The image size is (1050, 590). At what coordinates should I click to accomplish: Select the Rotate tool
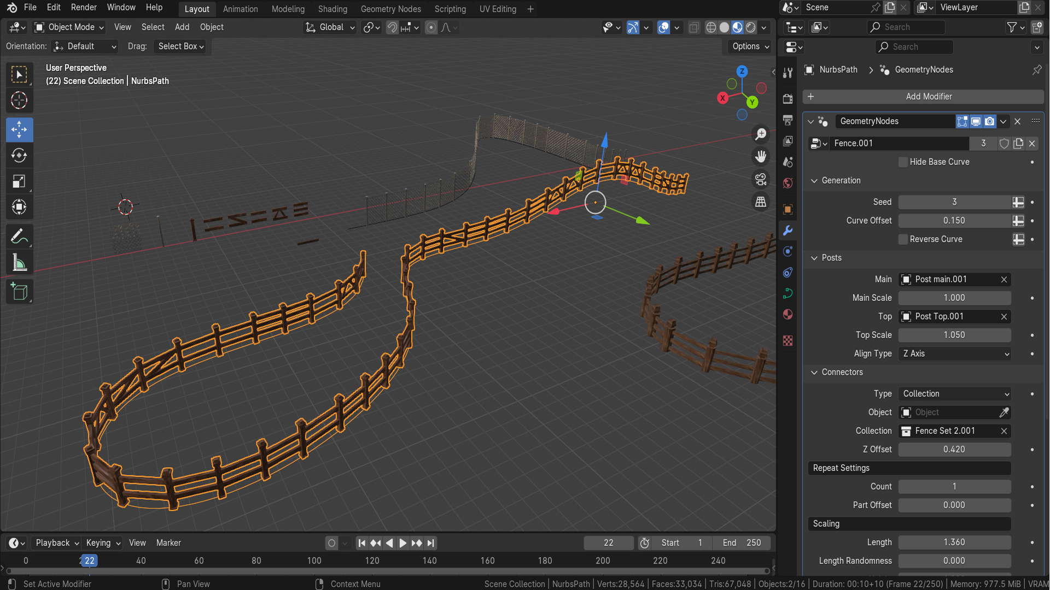click(19, 156)
